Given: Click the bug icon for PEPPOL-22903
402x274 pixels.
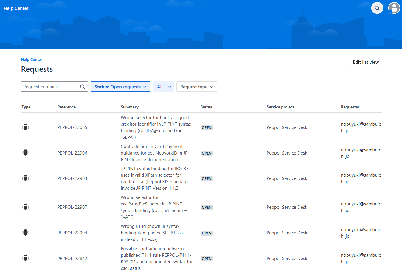Looking at the screenshot, I should coord(26,178).
